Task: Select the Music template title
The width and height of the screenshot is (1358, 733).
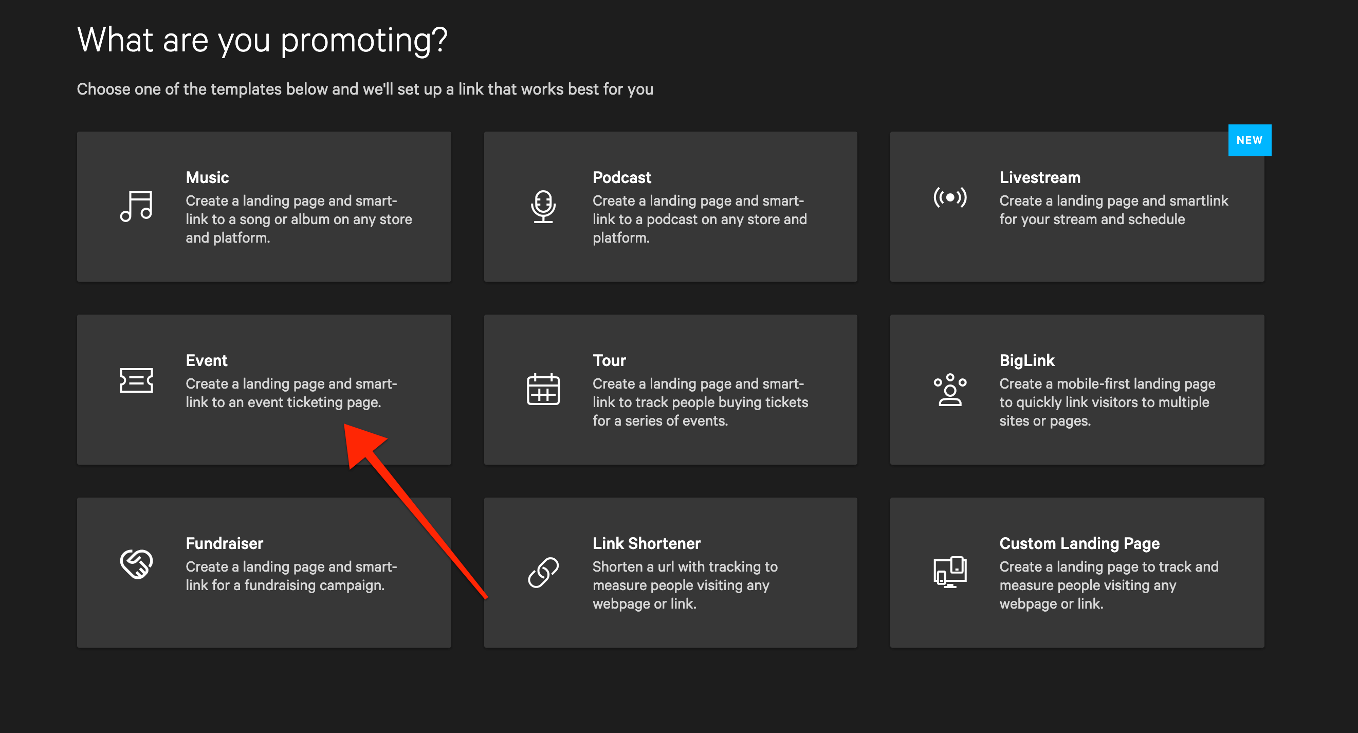Action: [207, 177]
